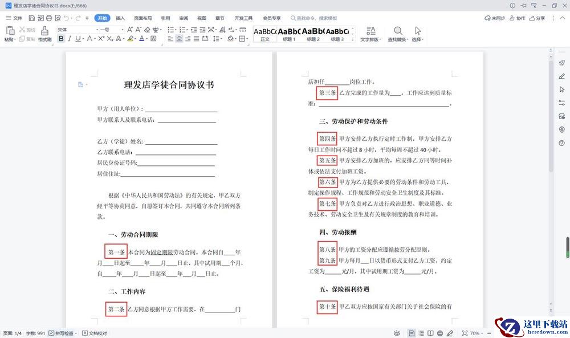
Task: Click the Print icon in quick access toolbar
Action: (49, 18)
